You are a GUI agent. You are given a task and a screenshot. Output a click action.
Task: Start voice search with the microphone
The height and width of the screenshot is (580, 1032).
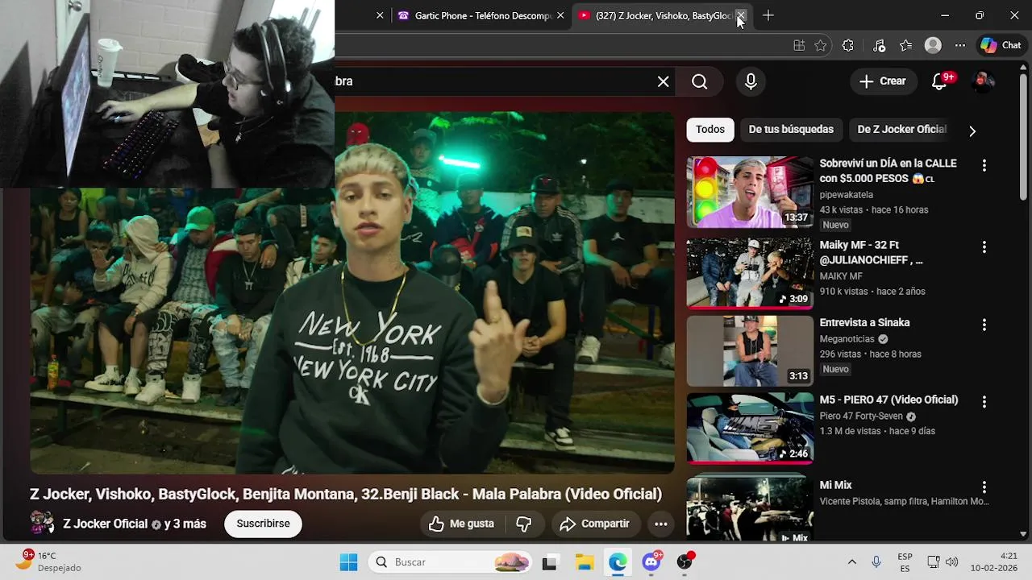pyautogui.click(x=751, y=81)
